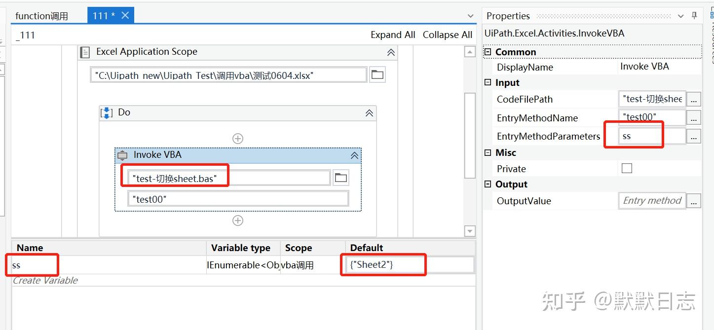Image resolution: width=714 pixels, height=330 pixels.
Task: Click the Do sequence icon
Action: (106, 112)
